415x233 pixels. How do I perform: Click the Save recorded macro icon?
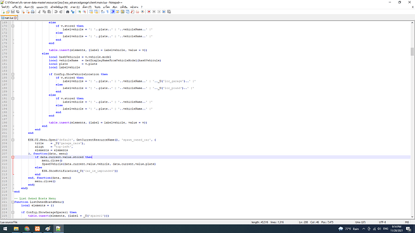coord(169,11)
